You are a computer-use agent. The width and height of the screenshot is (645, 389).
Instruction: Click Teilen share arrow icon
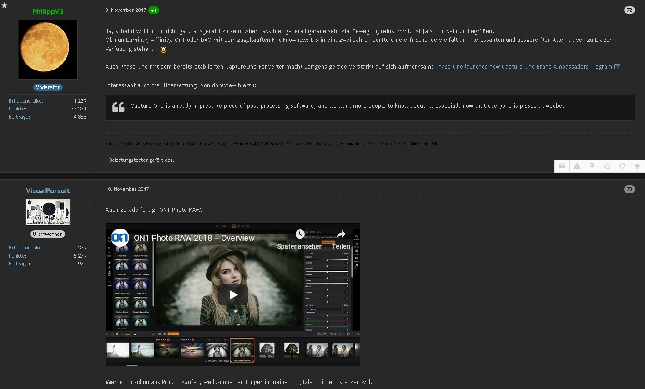(x=341, y=234)
